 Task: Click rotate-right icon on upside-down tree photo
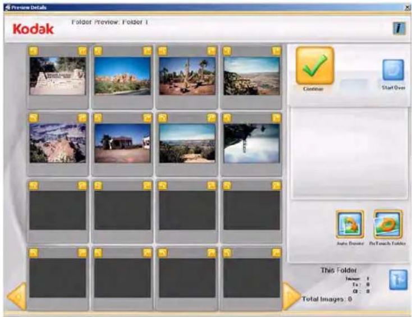pos(276,118)
